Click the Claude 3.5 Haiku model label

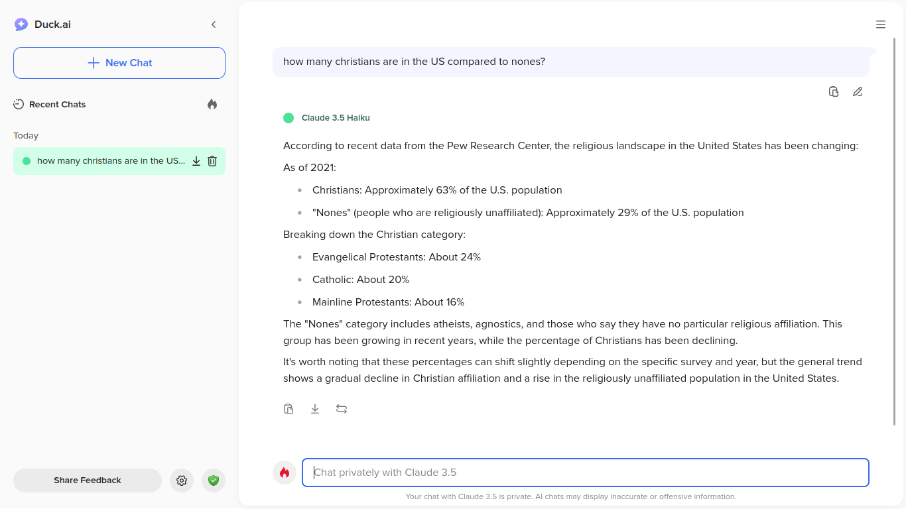336,118
